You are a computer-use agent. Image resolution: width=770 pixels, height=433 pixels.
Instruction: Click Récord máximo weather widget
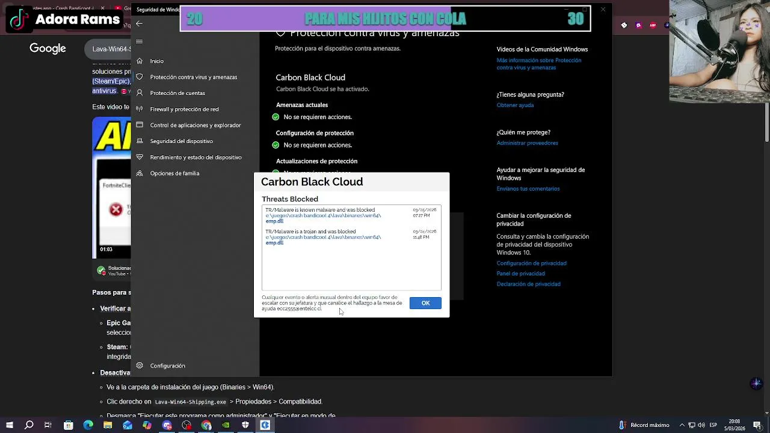click(644, 425)
